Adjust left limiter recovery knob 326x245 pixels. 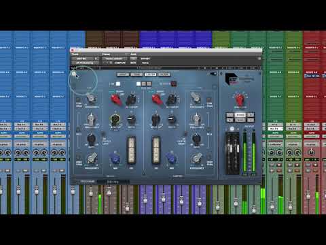[131, 99]
